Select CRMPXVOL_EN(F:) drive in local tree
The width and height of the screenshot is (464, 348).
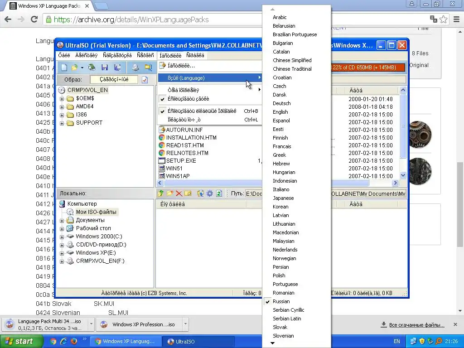[100, 261]
